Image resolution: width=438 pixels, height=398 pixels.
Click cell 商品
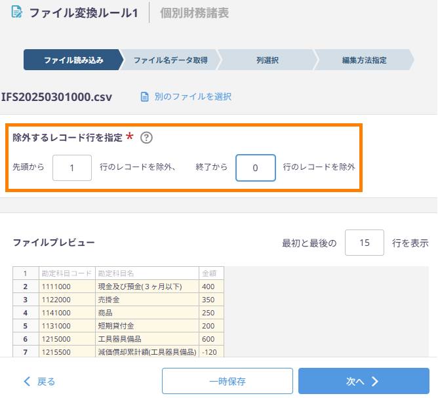pos(147,313)
